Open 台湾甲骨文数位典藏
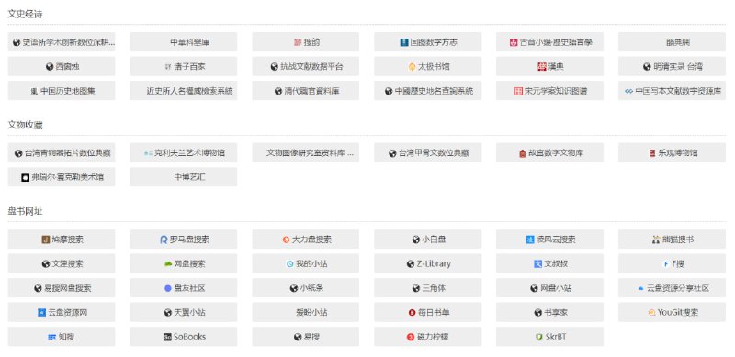 (427, 152)
